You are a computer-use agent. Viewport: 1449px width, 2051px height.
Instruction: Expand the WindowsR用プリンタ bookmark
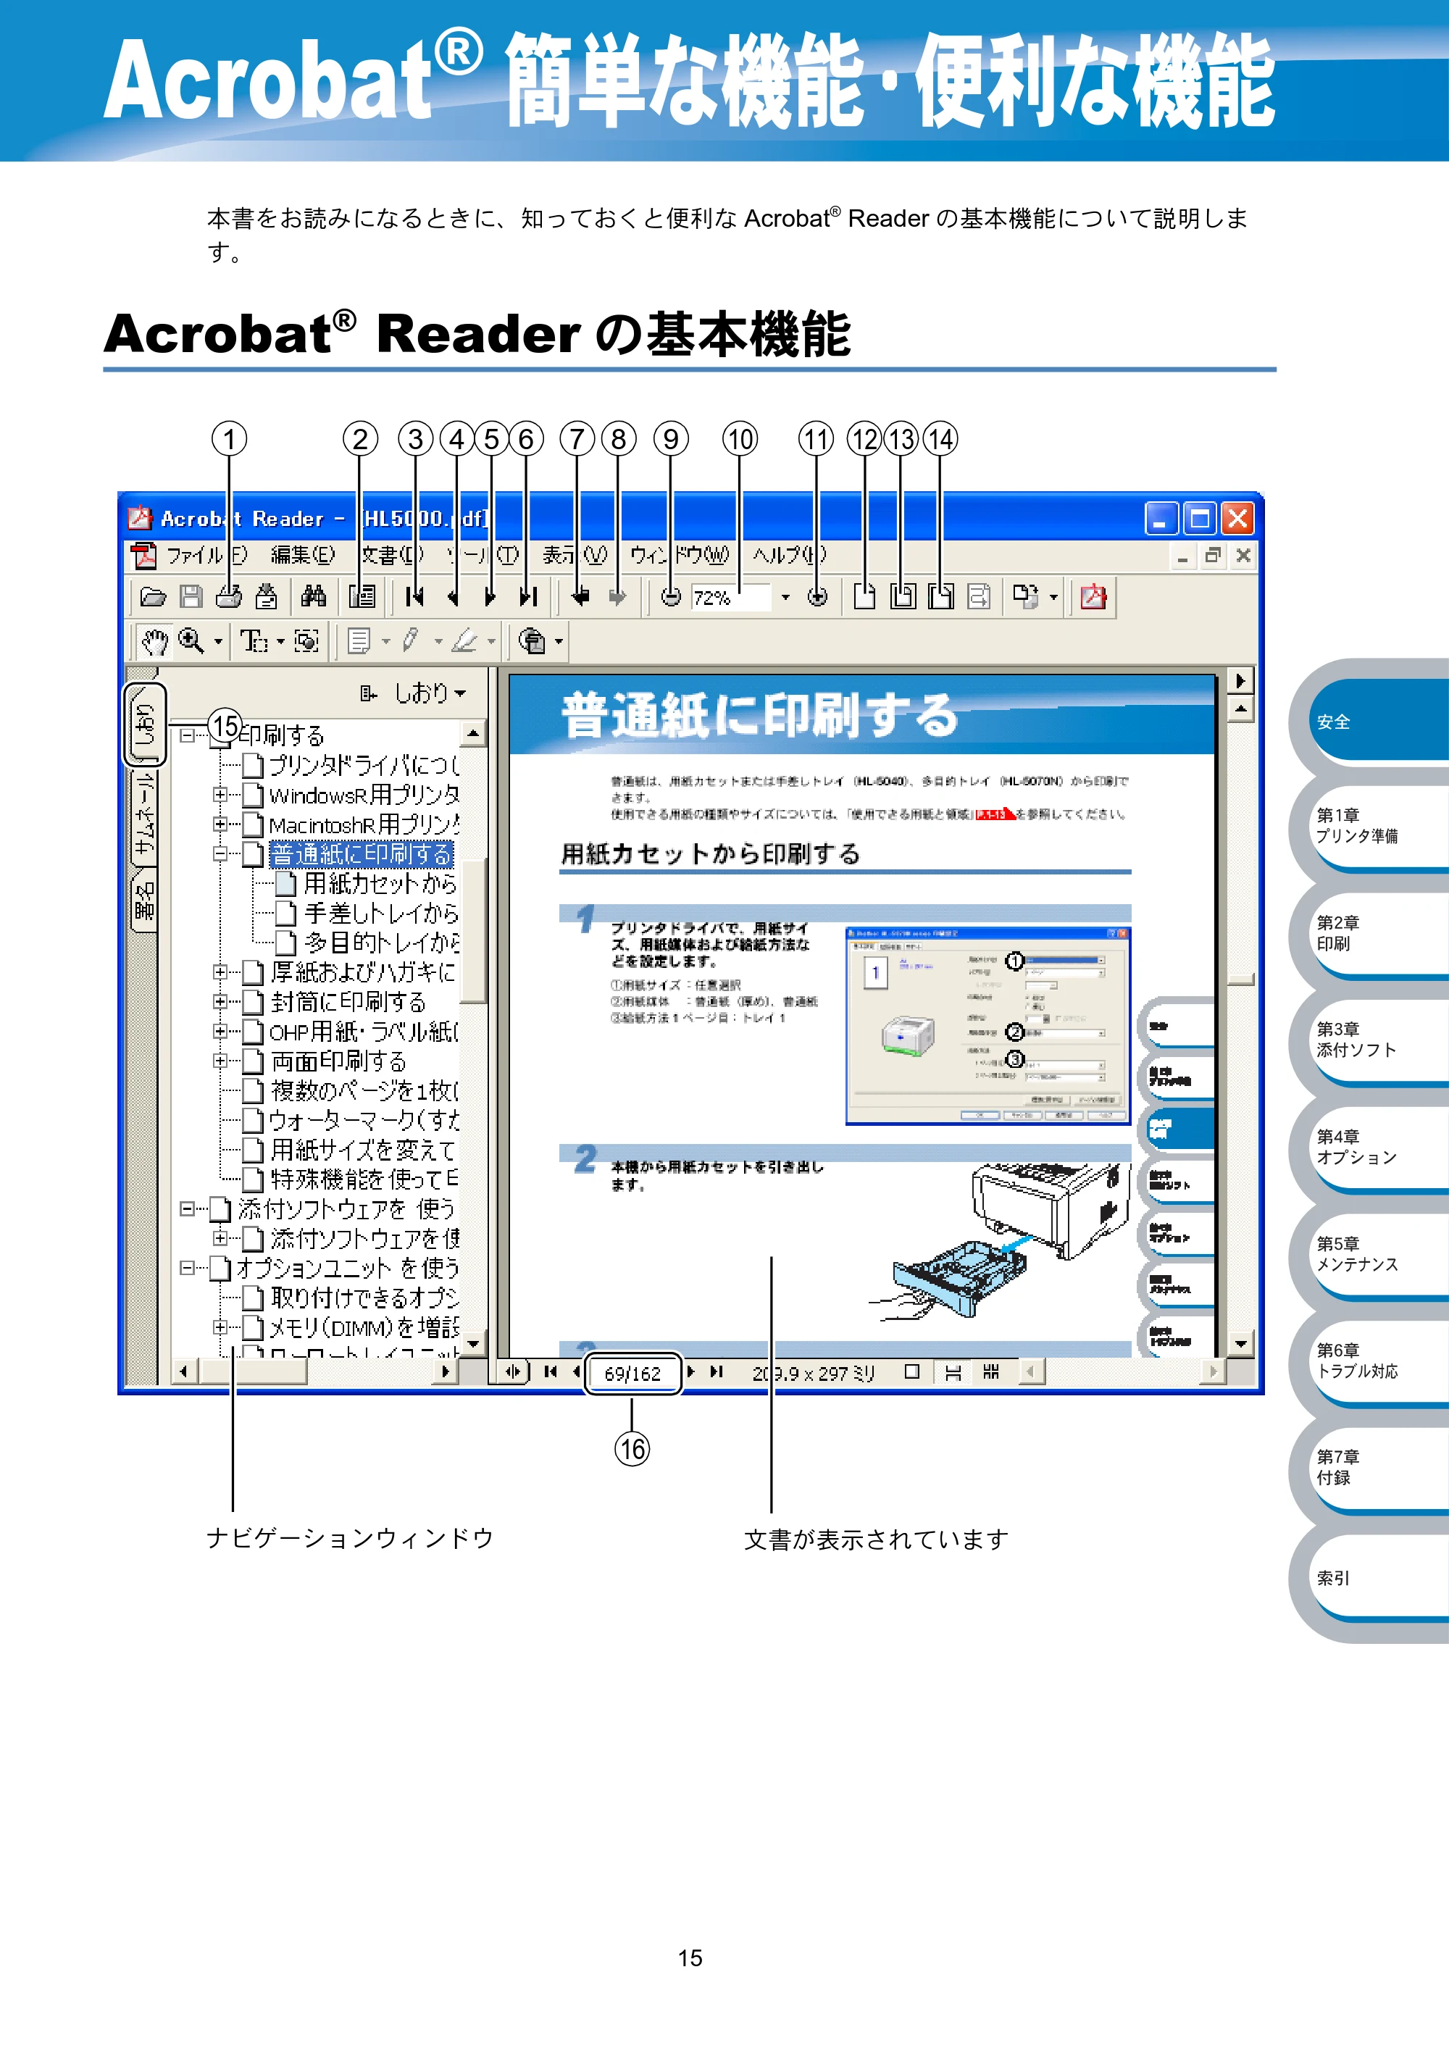coord(220,794)
